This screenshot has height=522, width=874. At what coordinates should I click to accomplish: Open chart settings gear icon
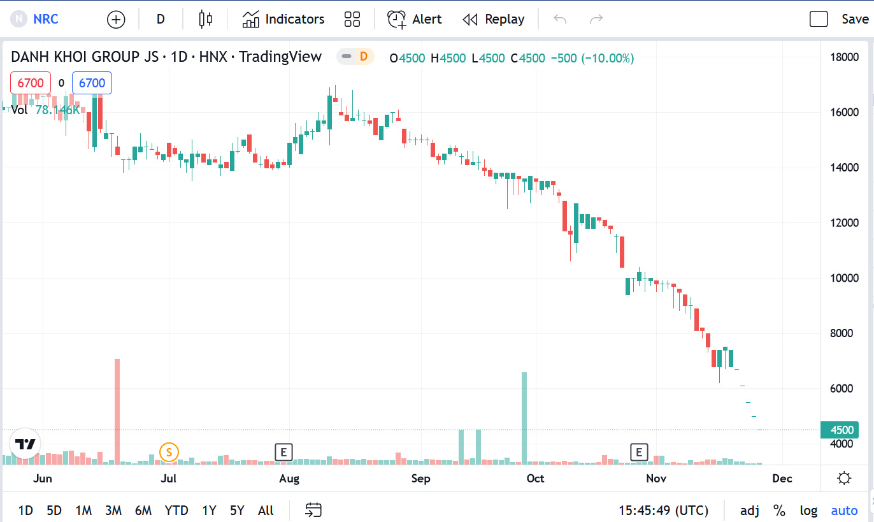[x=845, y=479]
